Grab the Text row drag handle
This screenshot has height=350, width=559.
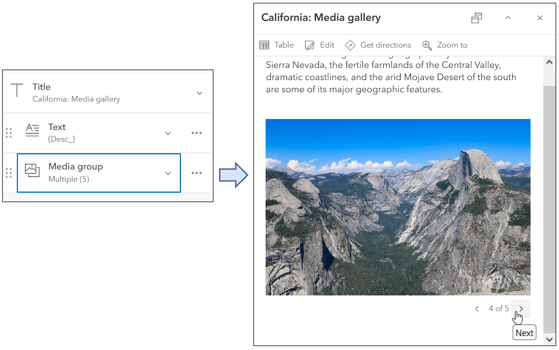9,133
